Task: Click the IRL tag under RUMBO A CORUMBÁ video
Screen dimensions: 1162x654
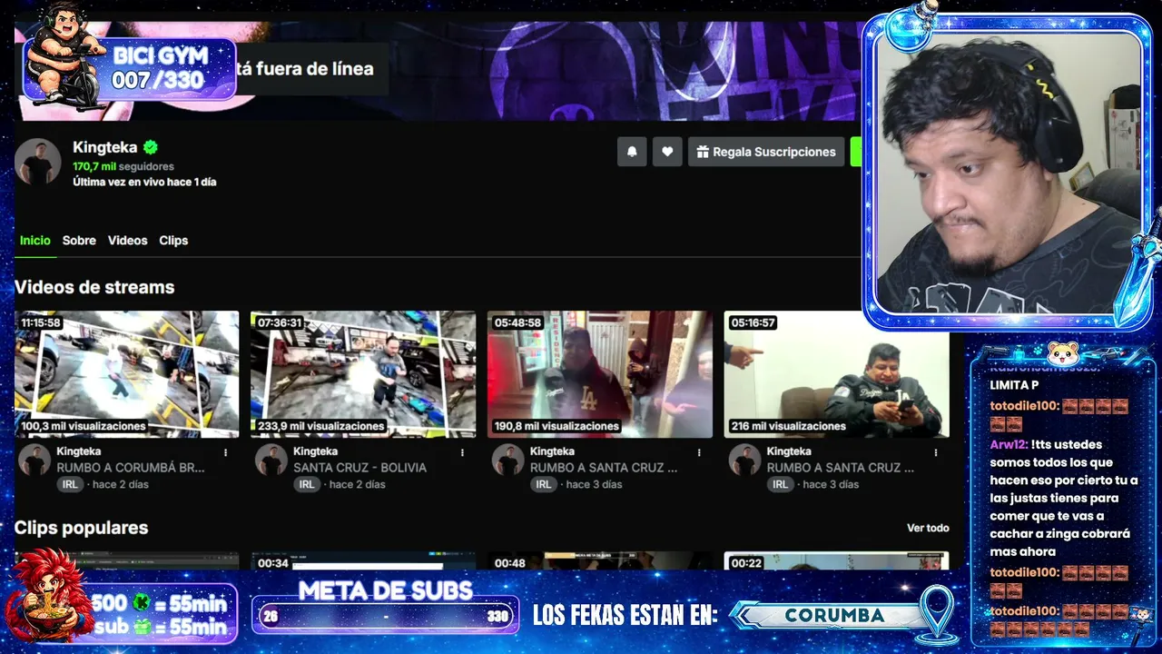Action: pos(71,484)
